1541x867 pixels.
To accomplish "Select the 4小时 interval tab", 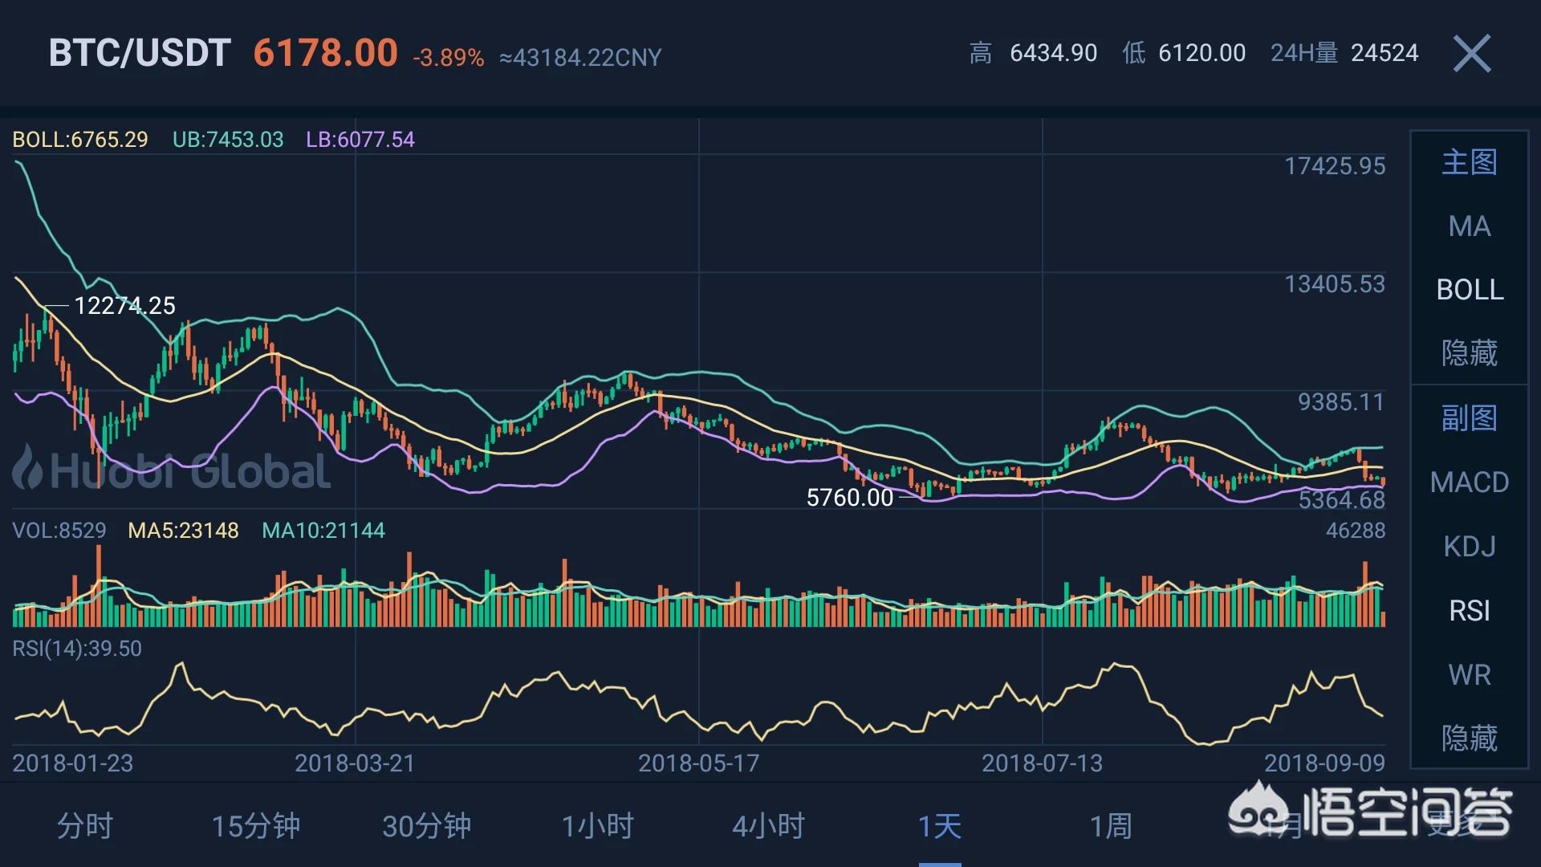I will [768, 826].
